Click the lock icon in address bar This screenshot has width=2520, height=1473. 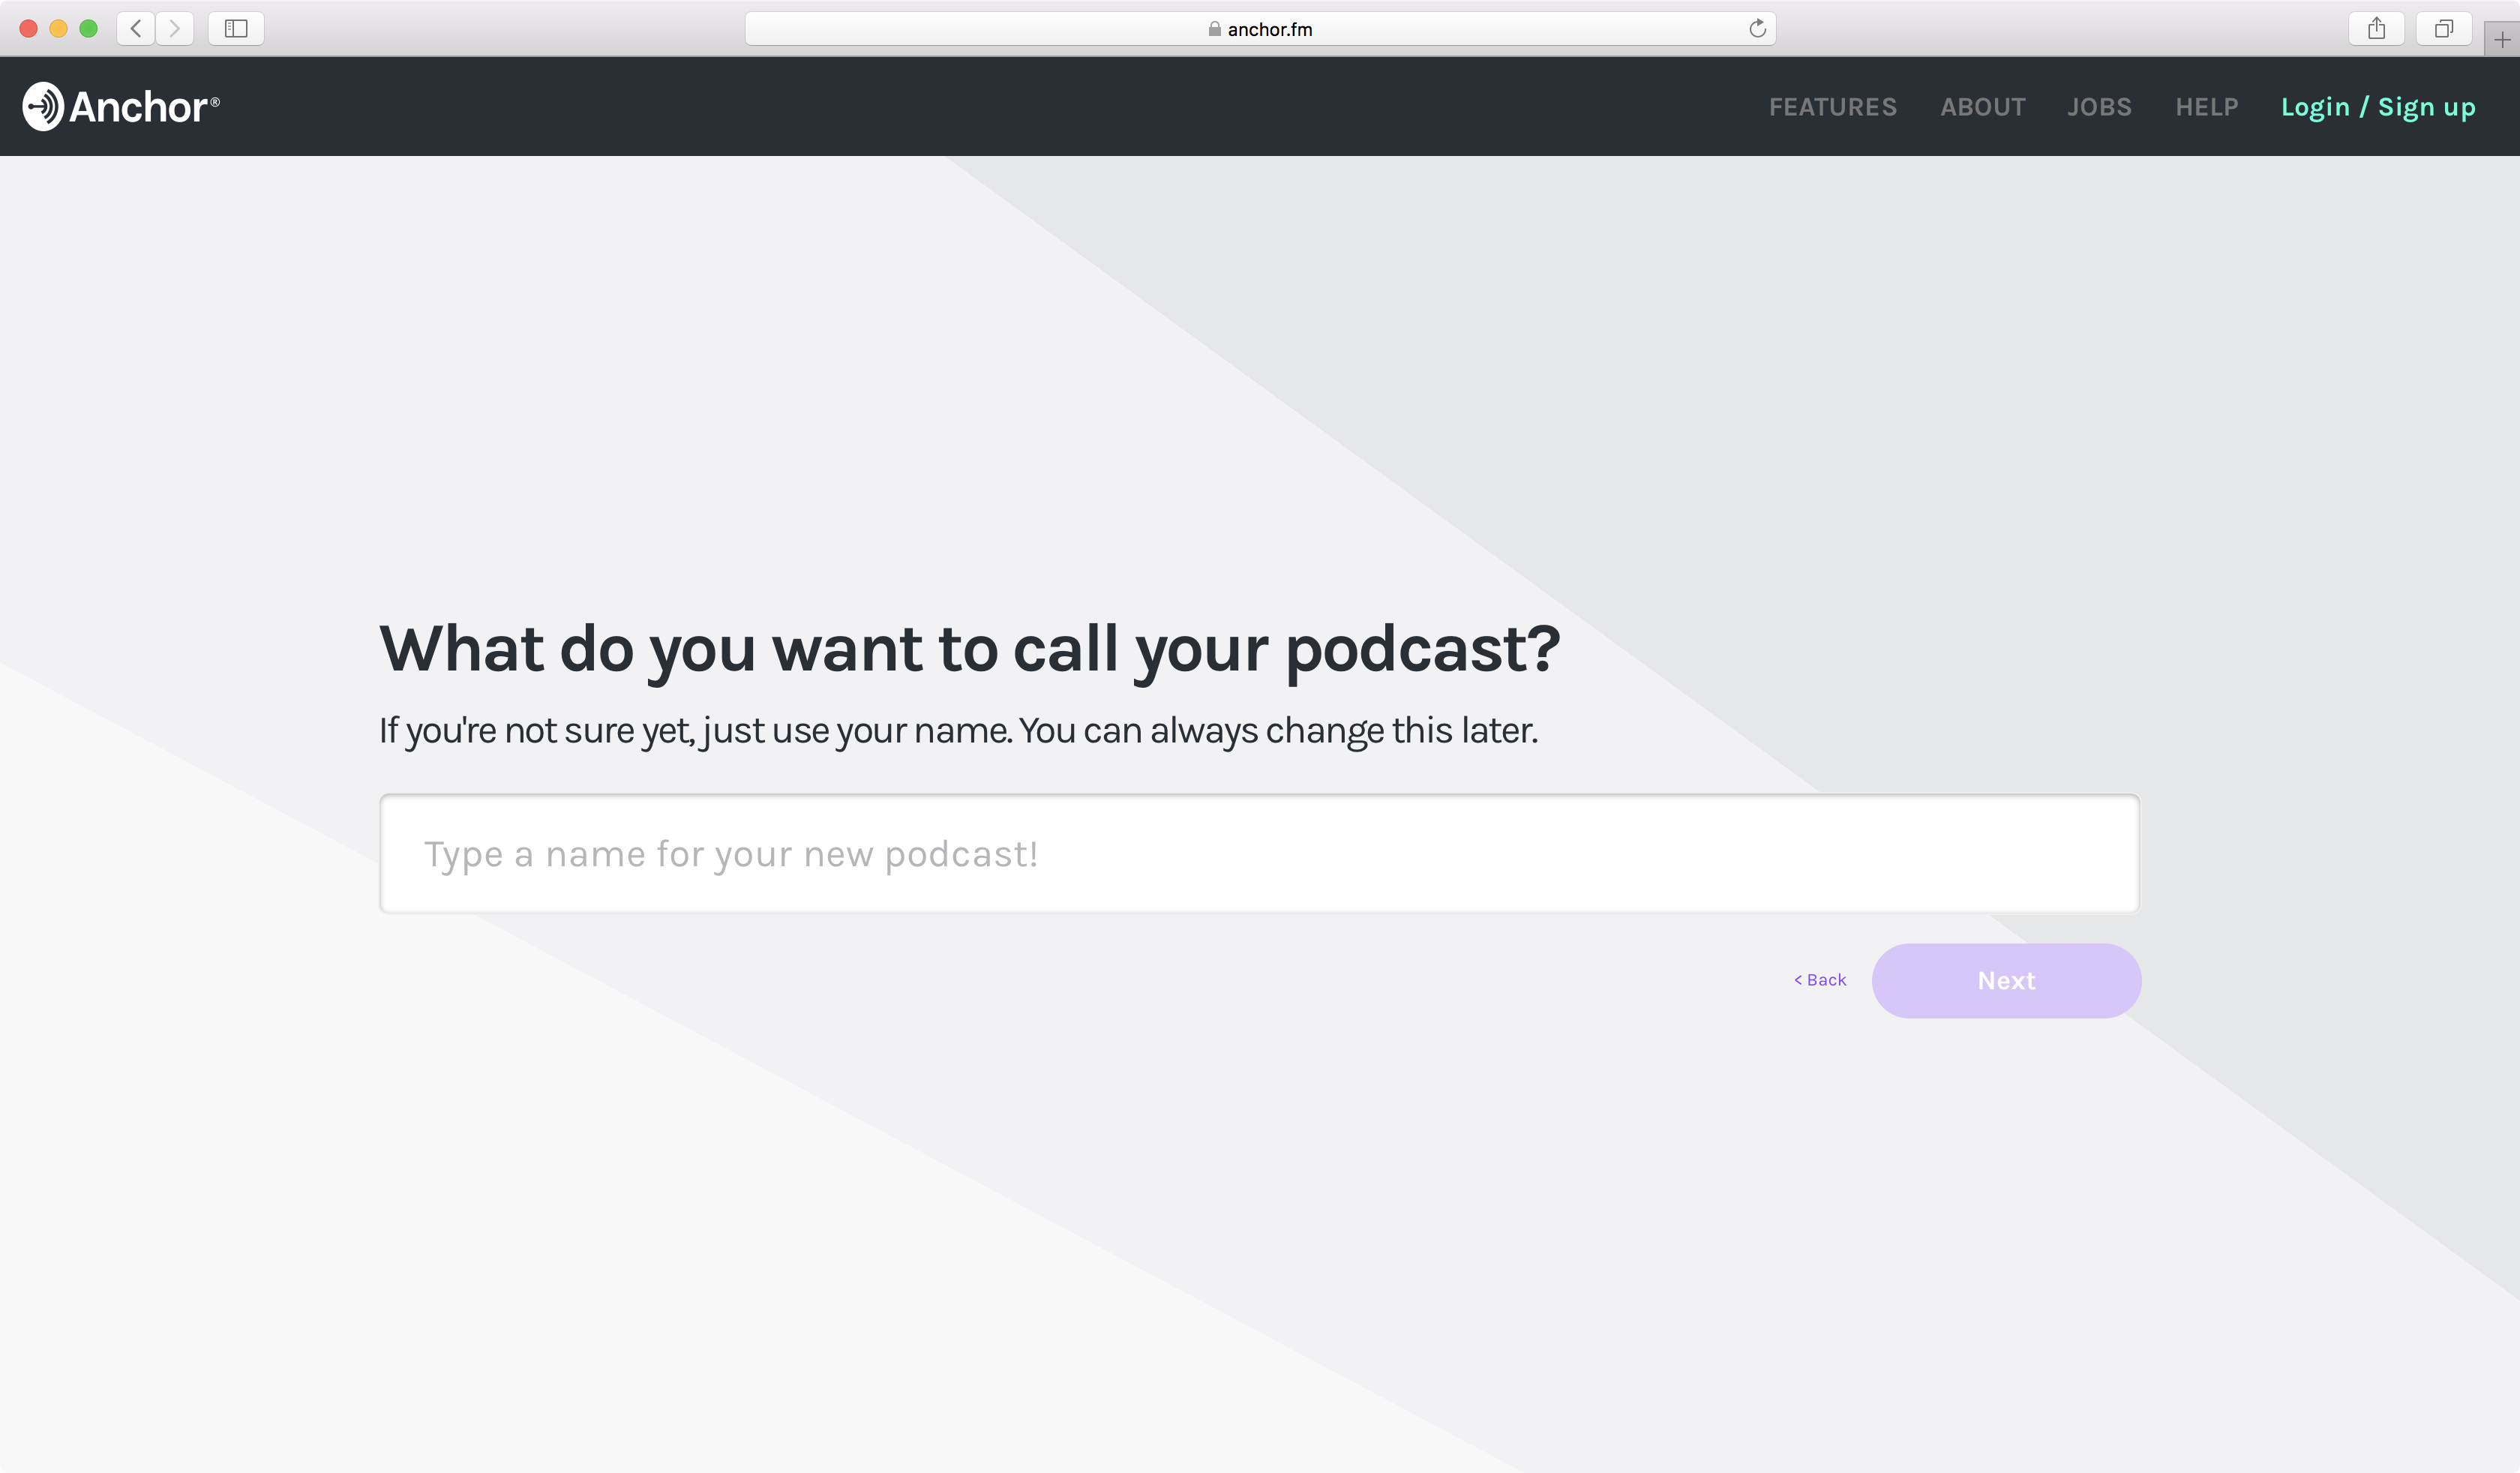(x=1214, y=29)
